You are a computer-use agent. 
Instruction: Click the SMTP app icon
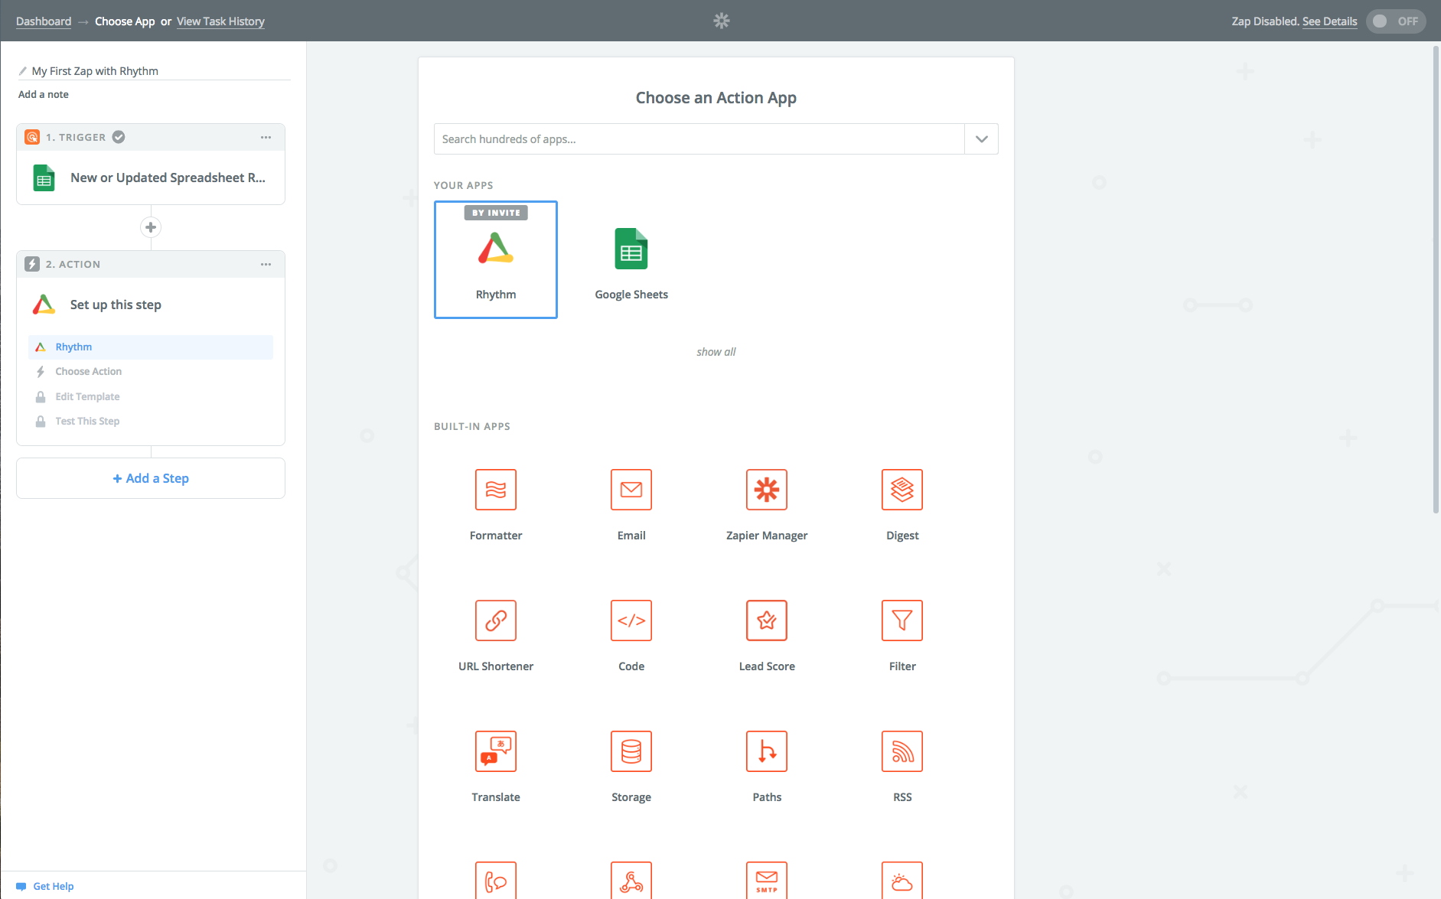pos(767,881)
